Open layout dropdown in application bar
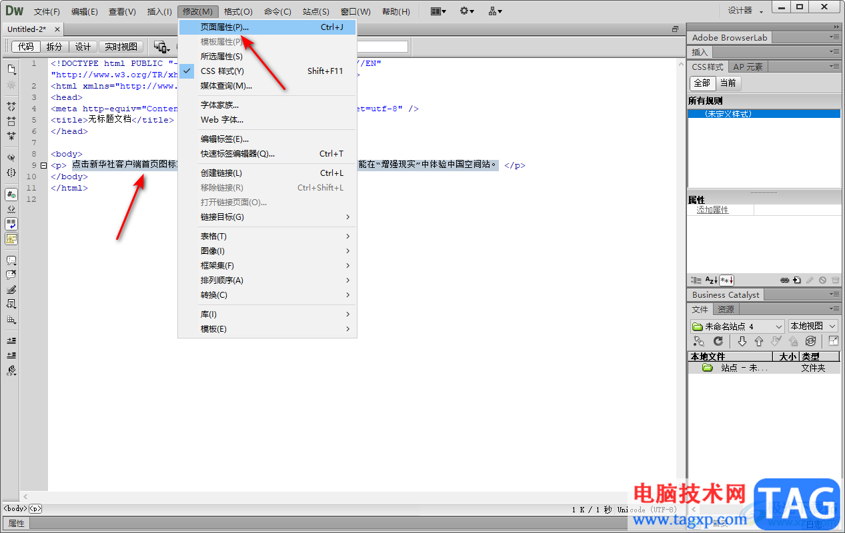 click(439, 11)
